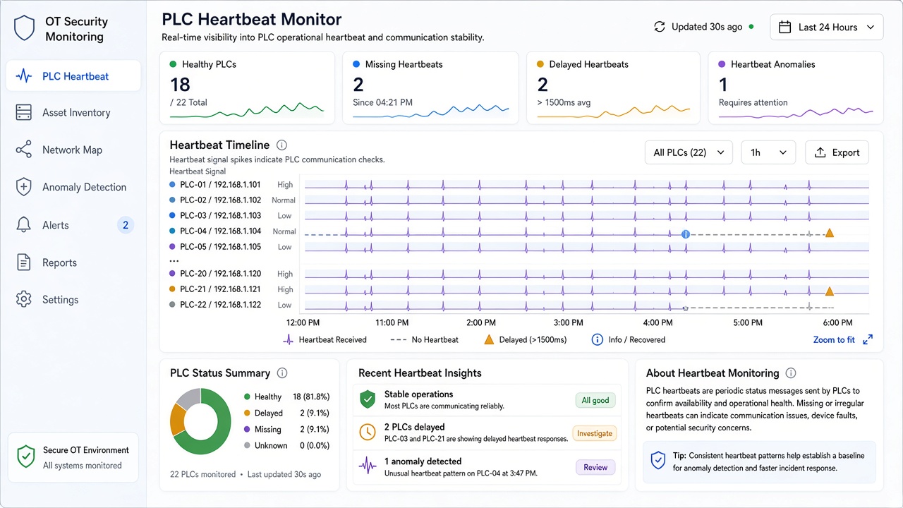Screen dimensions: 903x508
Task: Click the delayed warning triangle on the PLC-21 row
Action: pyautogui.click(x=830, y=291)
